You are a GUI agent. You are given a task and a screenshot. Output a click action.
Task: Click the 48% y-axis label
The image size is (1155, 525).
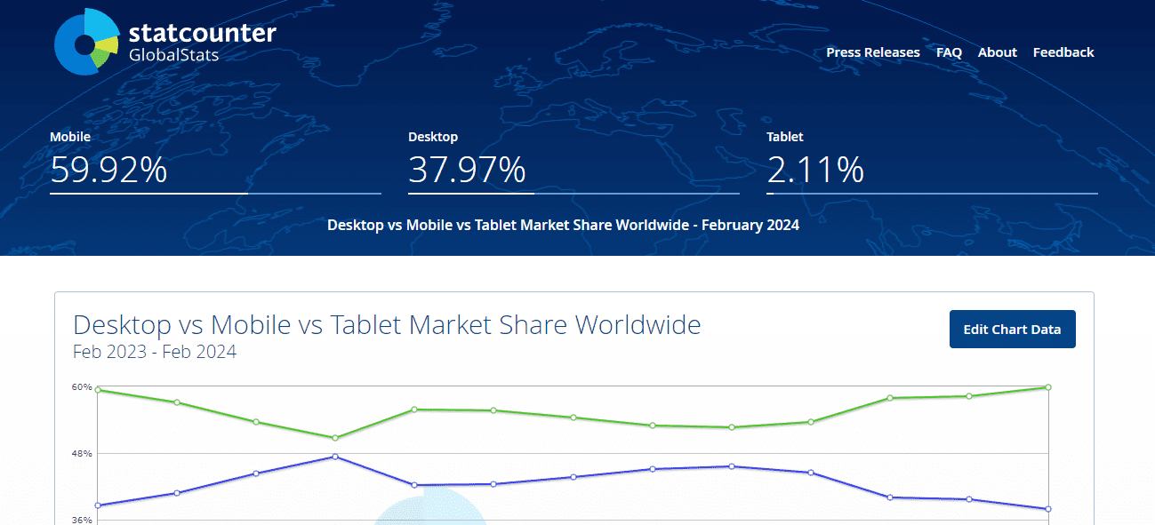coord(82,453)
